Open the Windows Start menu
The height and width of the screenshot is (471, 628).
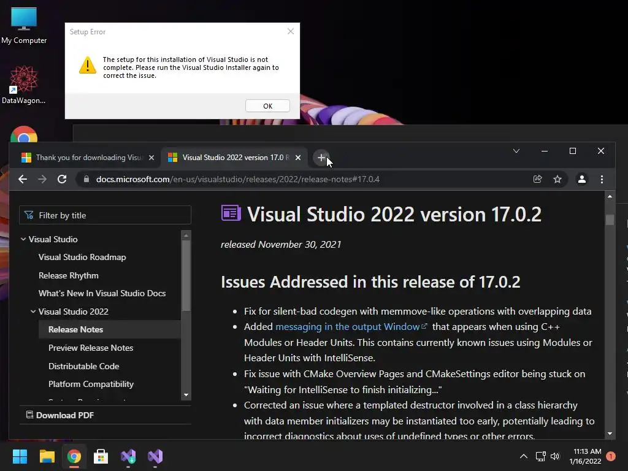20,456
